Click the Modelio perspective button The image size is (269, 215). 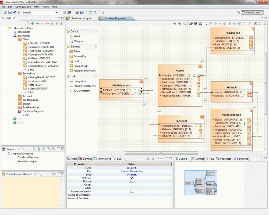[252, 13]
